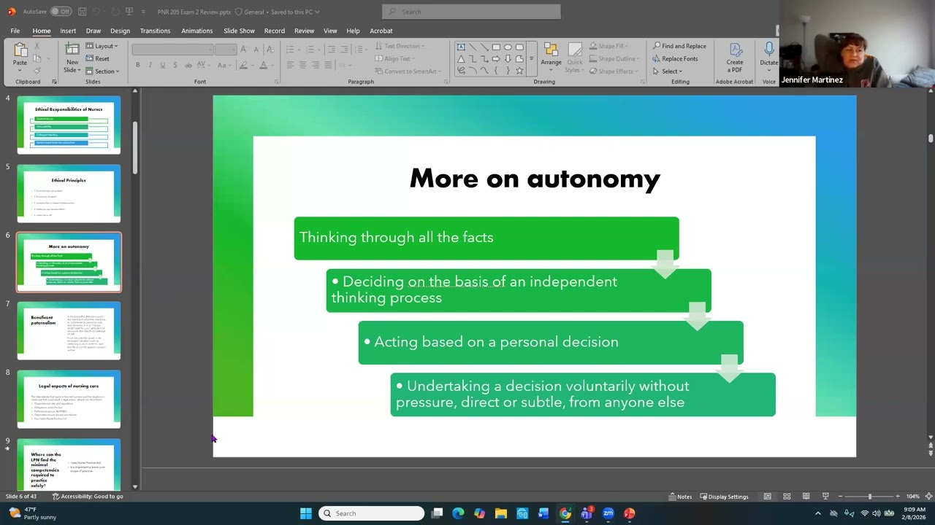Start Slide Show from status bar icon
Image resolution: width=935 pixels, height=525 pixels.
(825, 497)
